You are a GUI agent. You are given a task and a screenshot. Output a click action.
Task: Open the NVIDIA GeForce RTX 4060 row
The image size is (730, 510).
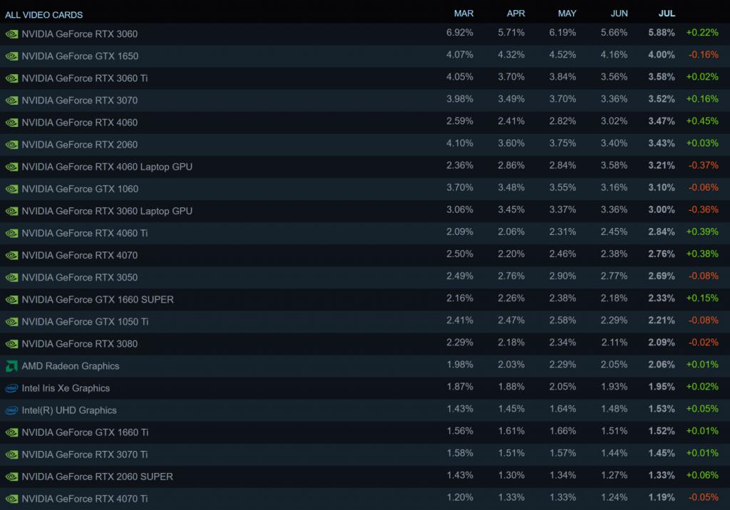click(x=80, y=123)
